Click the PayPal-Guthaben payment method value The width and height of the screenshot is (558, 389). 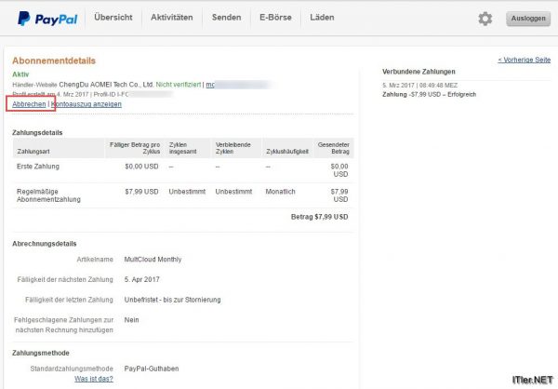pyautogui.click(x=152, y=369)
